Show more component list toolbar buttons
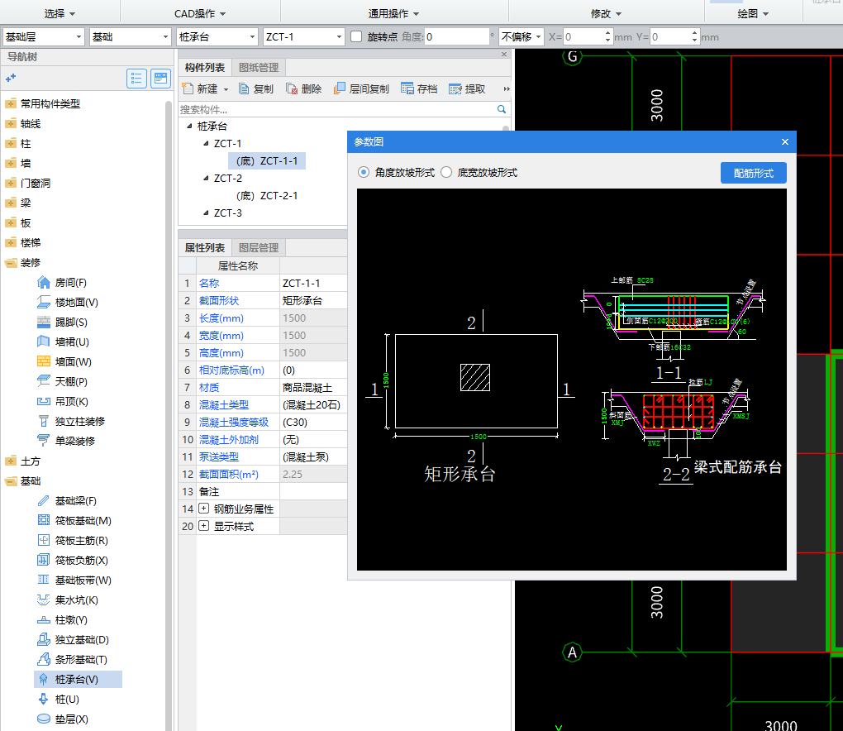 (507, 88)
